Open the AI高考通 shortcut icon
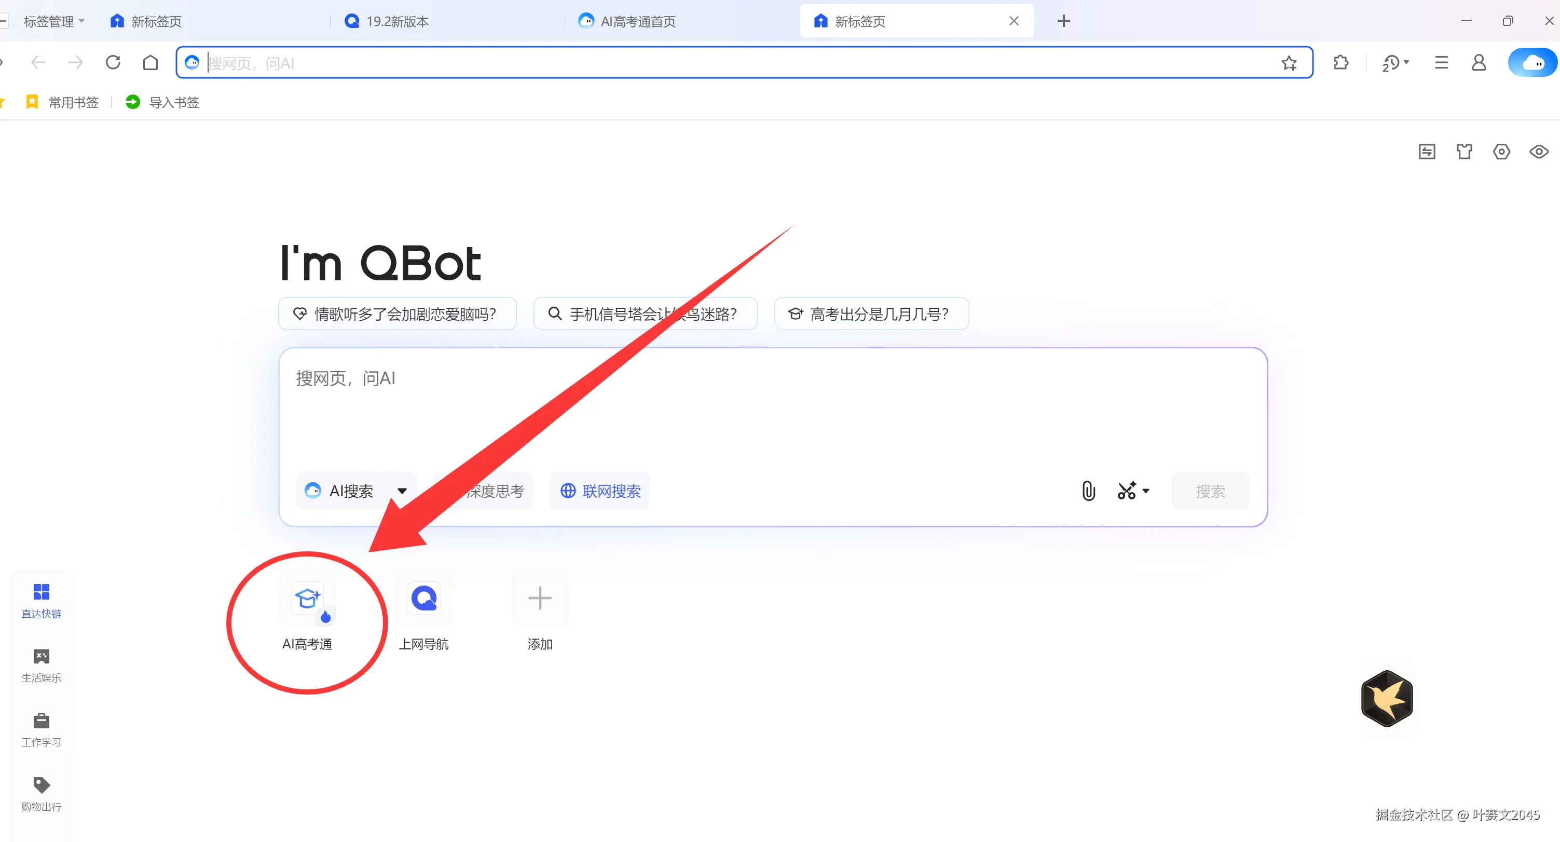 [307, 600]
